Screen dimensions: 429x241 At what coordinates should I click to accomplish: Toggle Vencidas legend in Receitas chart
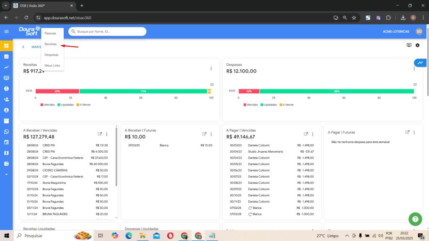click(x=47, y=105)
